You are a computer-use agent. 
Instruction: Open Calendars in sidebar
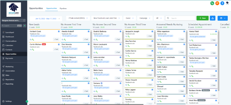[9, 46]
